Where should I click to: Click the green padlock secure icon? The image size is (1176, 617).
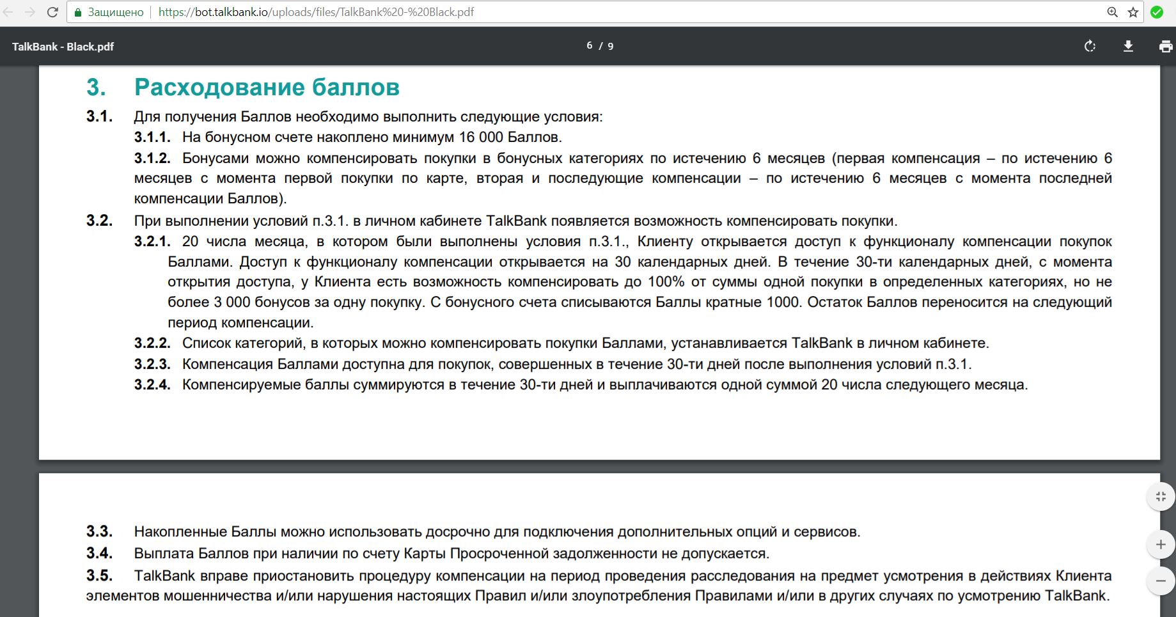tap(78, 12)
